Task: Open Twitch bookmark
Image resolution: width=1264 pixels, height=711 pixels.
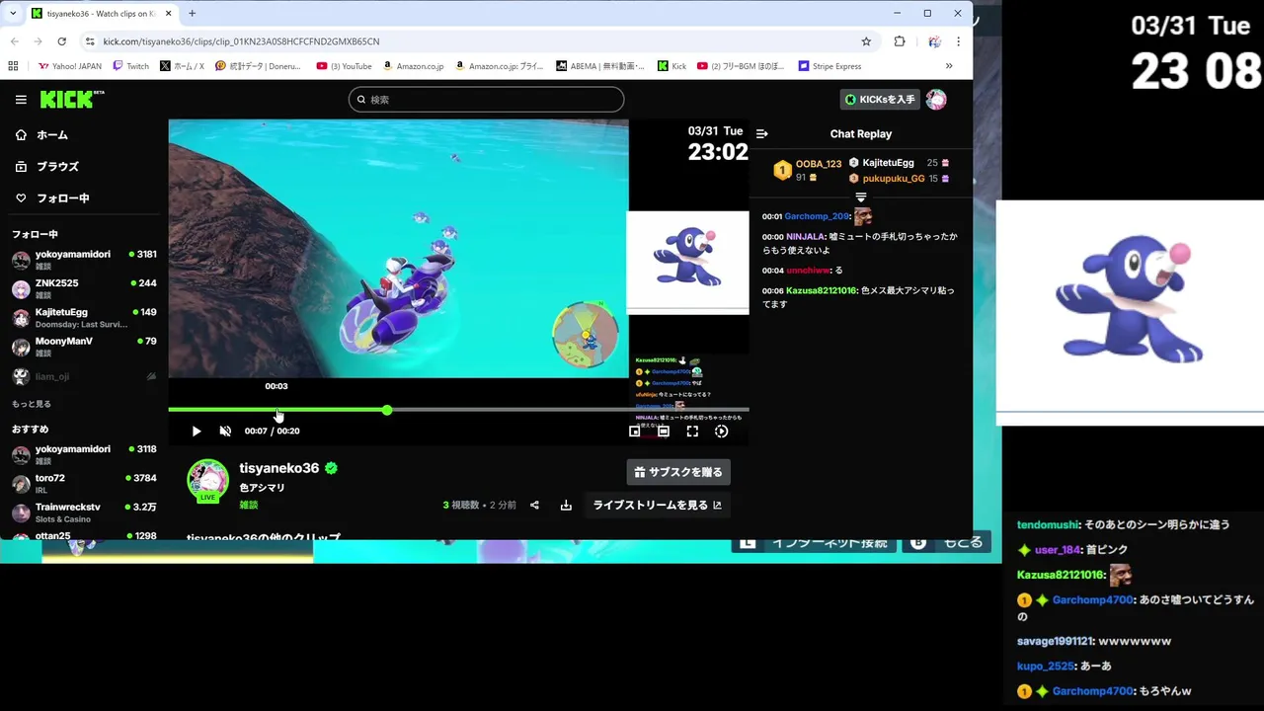Action: tap(130, 66)
